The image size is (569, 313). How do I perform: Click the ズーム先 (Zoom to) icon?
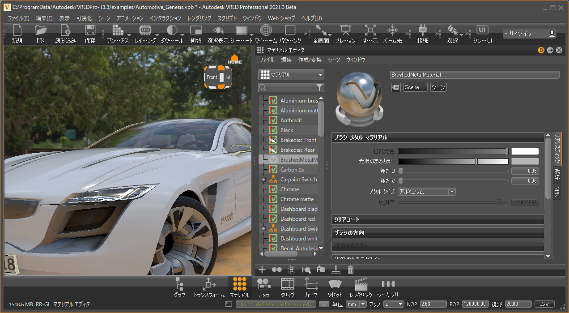(x=392, y=30)
